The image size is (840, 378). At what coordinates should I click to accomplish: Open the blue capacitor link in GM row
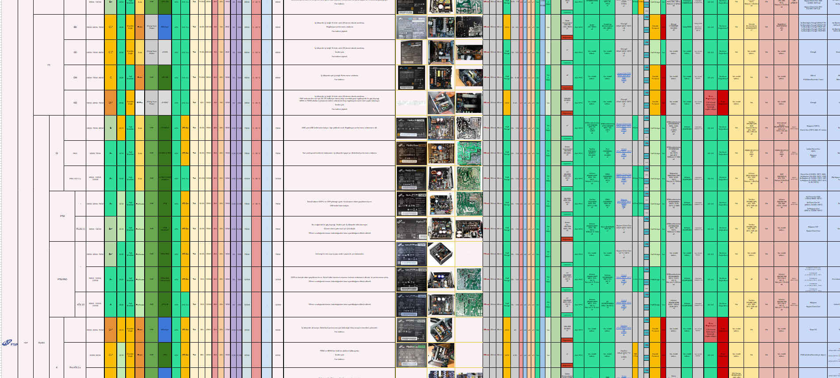(x=624, y=77)
